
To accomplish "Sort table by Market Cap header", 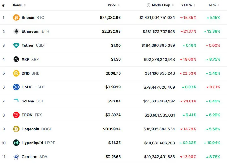I will tap(161, 5).
